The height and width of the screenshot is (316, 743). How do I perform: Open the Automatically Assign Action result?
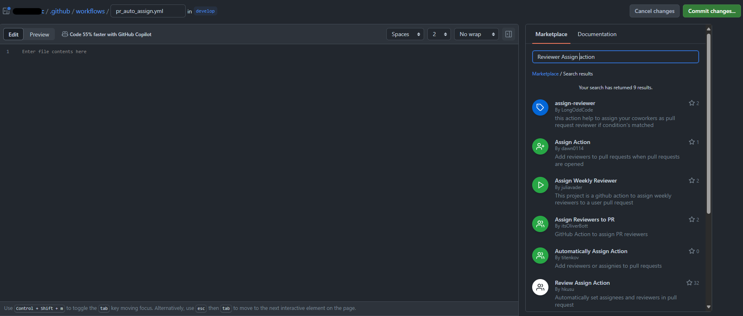[591, 251]
